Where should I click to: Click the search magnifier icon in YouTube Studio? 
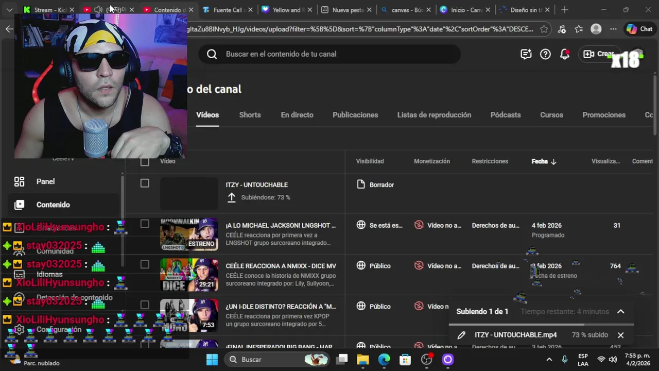coord(212,54)
